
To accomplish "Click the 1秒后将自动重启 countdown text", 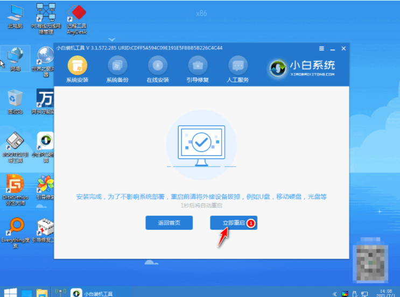I will pyautogui.click(x=201, y=205).
